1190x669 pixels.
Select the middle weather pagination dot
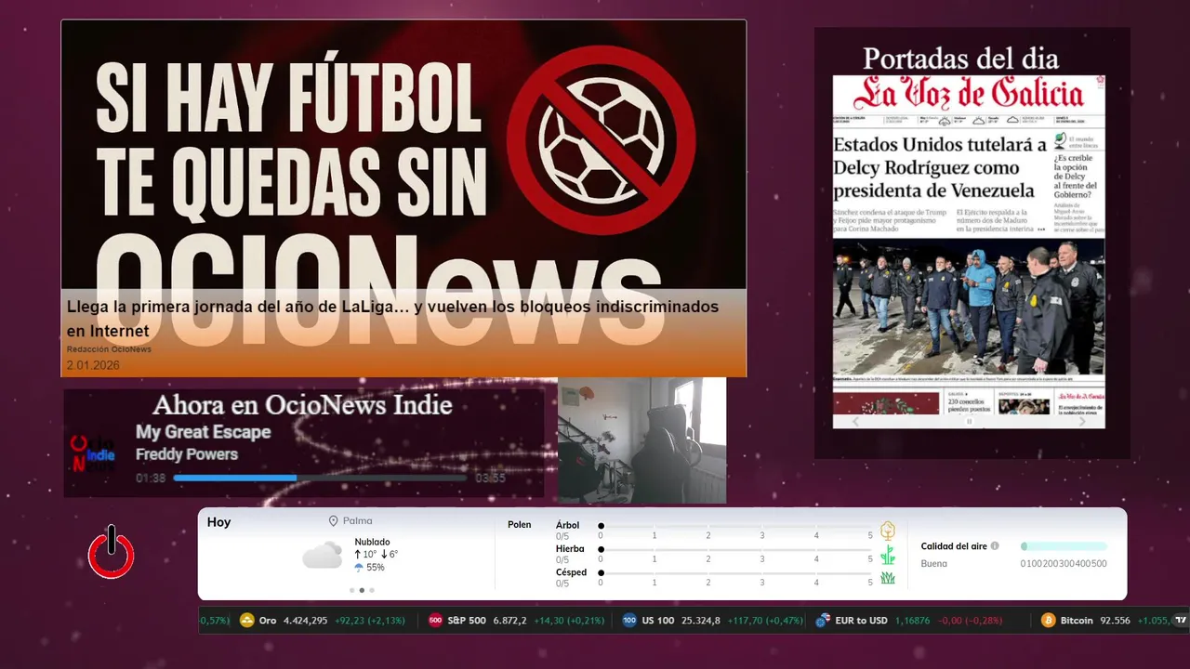coord(362,590)
